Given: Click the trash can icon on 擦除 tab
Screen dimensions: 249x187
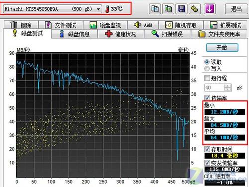Looking at the screenshot, I should tap(14, 25).
